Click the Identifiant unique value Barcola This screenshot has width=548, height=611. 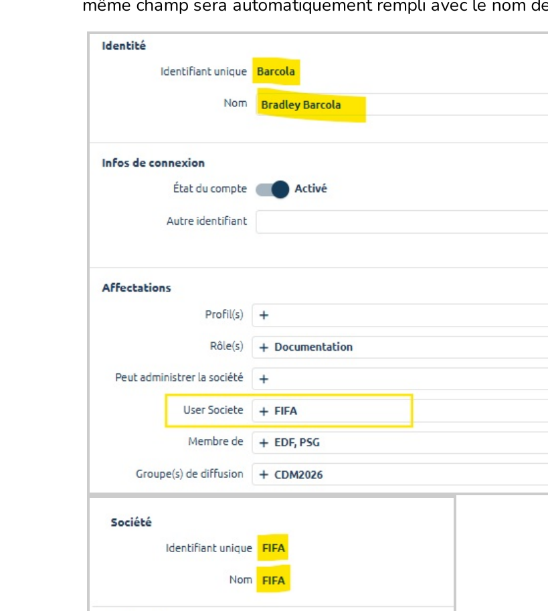[x=276, y=72]
